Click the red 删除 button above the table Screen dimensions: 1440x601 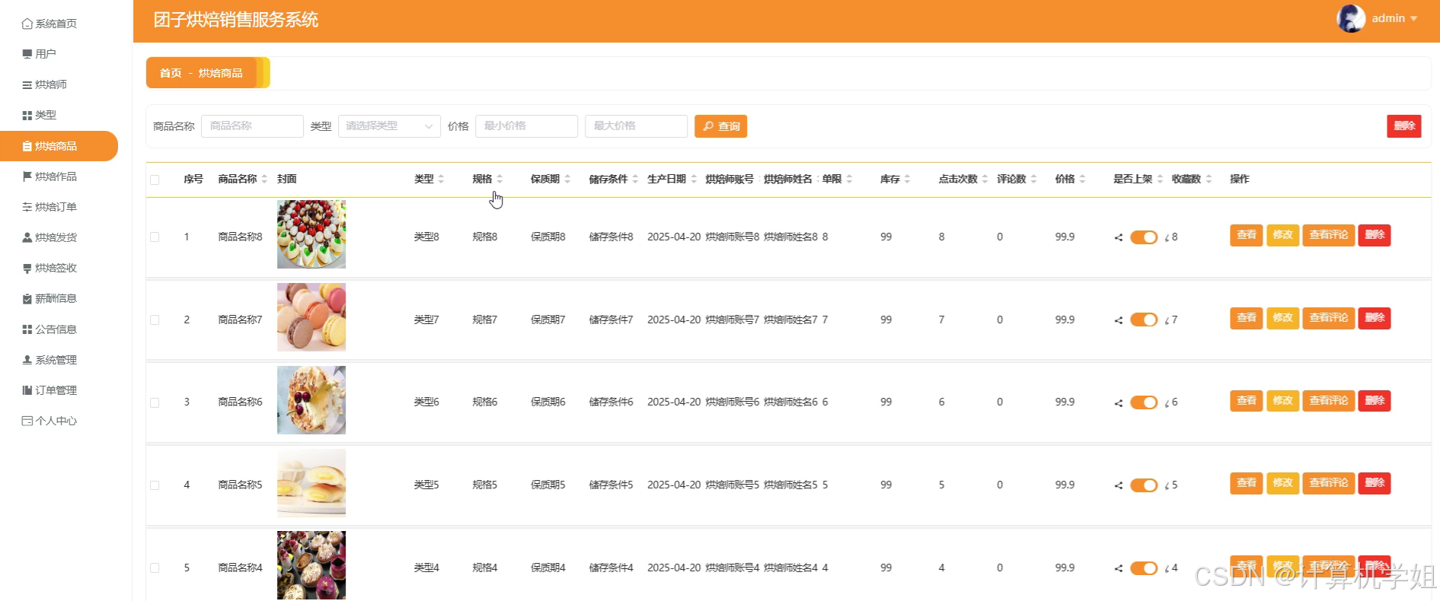pyautogui.click(x=1404, y=126)
